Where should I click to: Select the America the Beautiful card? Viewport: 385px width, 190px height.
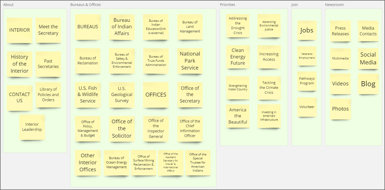[x=238, y=116]
